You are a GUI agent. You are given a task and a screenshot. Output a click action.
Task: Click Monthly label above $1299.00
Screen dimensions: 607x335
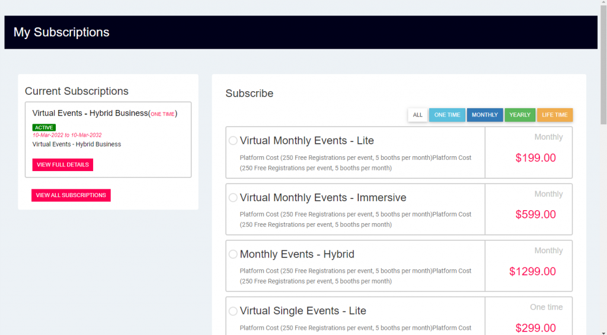[548, 251]
